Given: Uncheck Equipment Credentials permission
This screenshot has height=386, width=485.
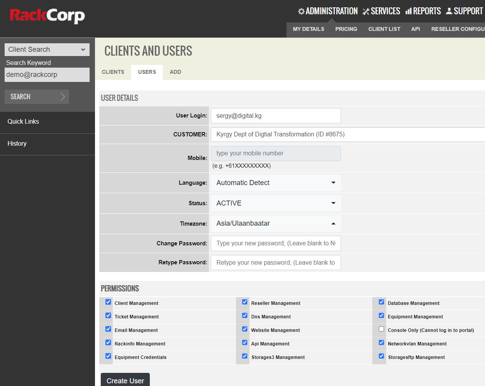Looking at the screenshot, I should (108, 356).
